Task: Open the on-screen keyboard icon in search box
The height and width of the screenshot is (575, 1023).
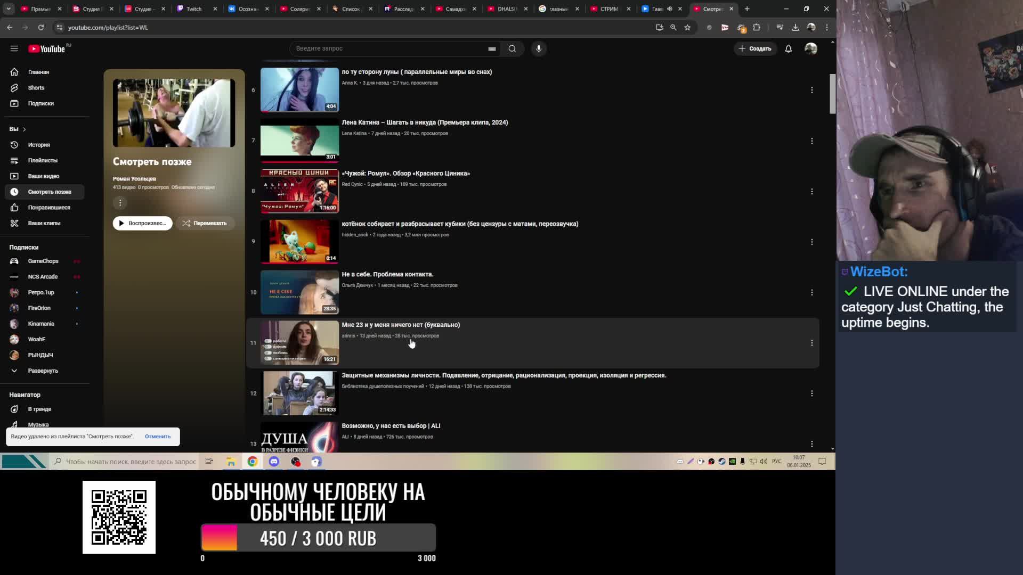Action: point(492,48)
